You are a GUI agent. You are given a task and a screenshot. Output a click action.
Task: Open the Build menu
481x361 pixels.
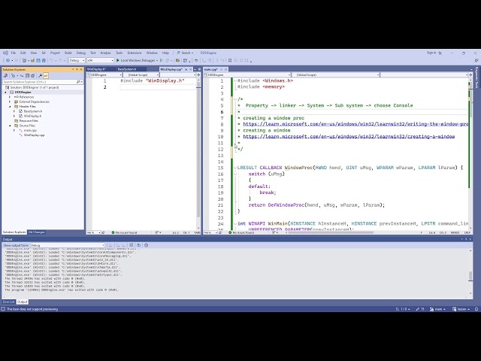[x=68, y=53]
